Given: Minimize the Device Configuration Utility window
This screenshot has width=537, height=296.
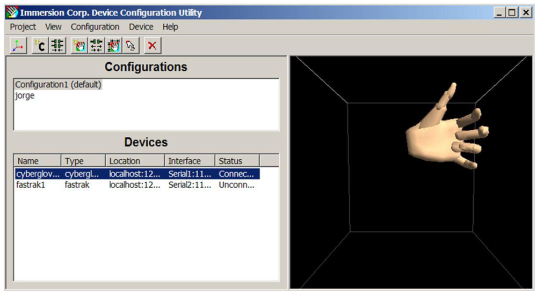Looking at the screenshot, I should click(499, 13).
